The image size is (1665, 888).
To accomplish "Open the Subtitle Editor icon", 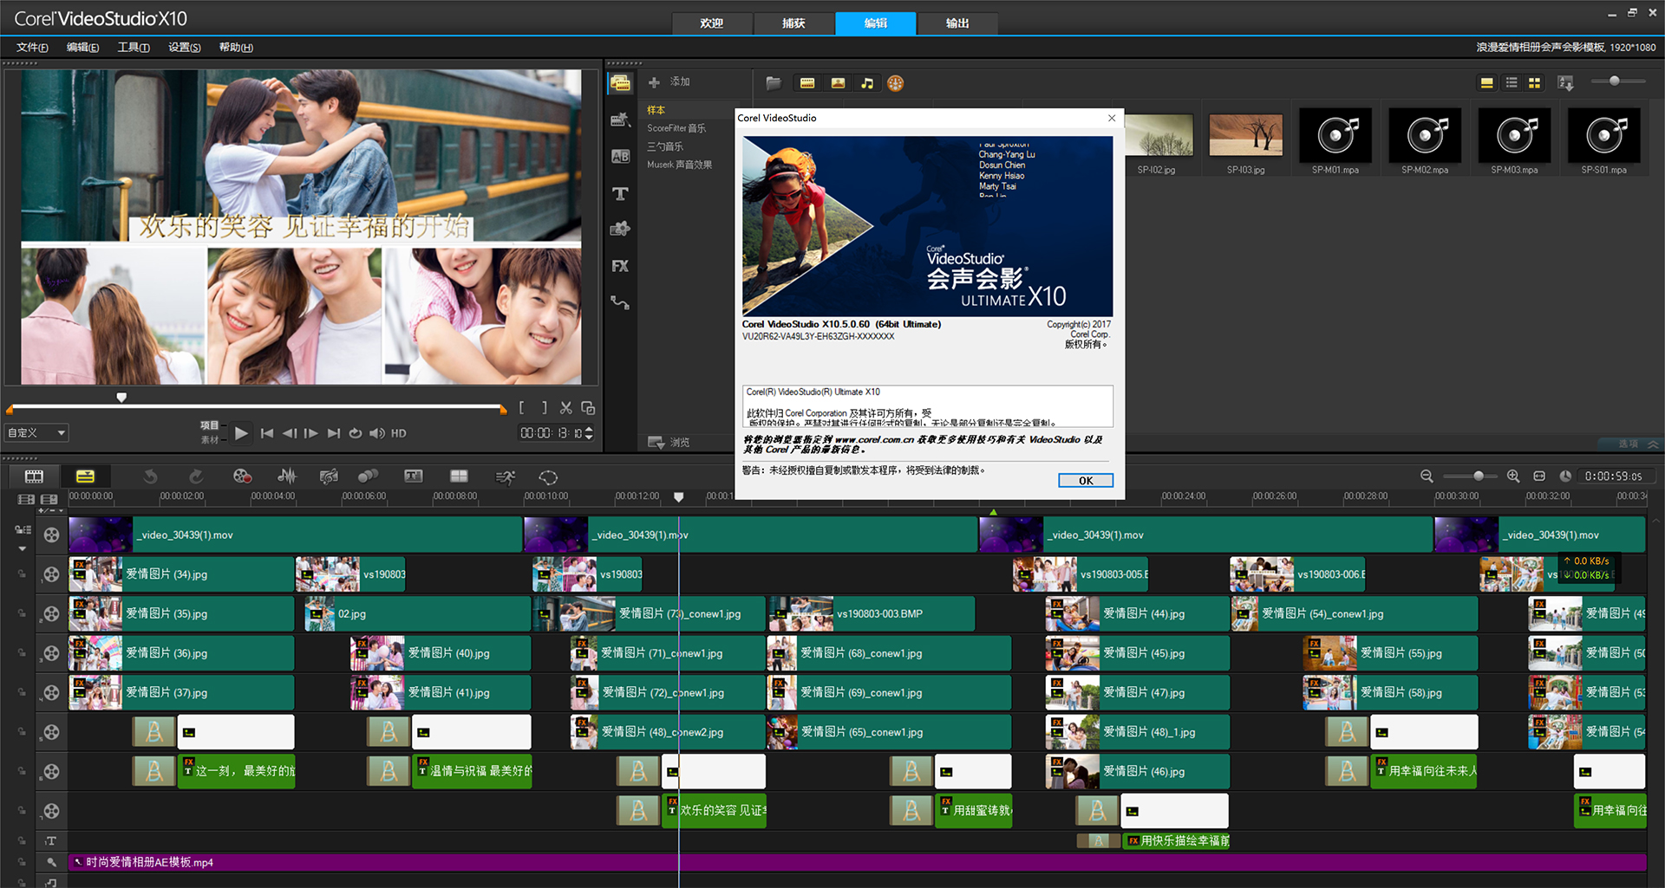I will click(414, 476).
